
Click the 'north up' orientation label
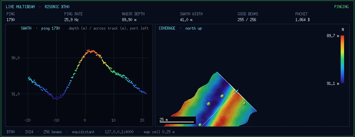[194, 28]
